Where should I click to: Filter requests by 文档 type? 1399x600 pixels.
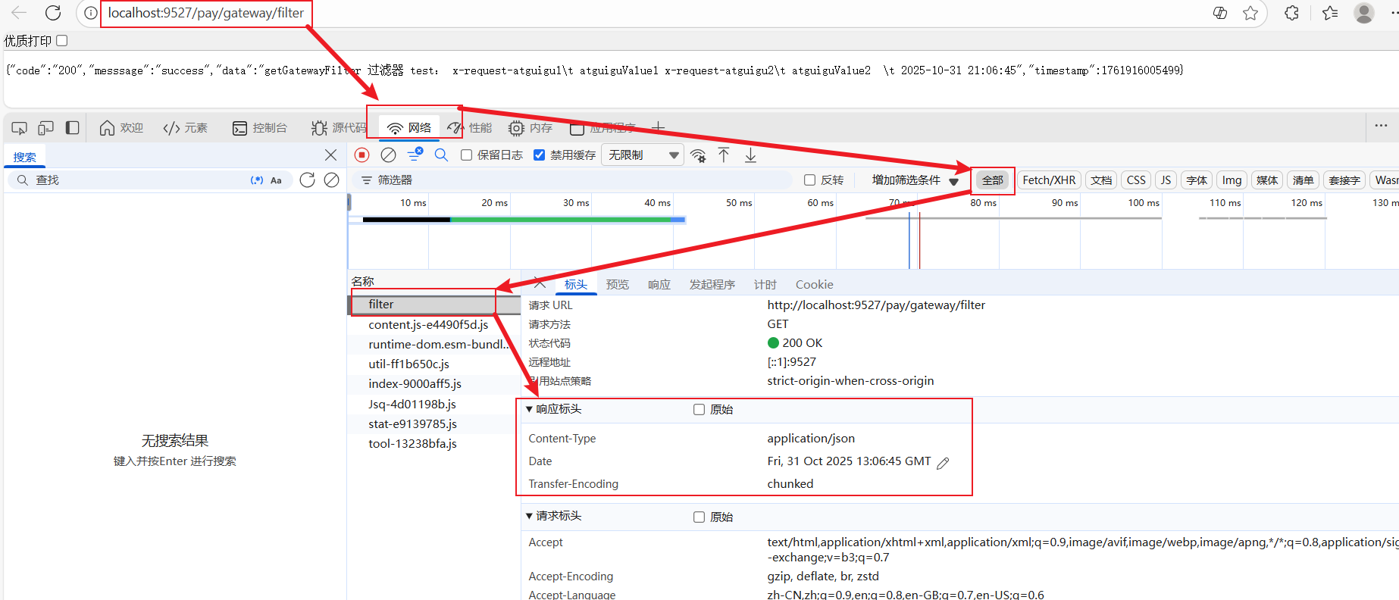coord(1101,180)
